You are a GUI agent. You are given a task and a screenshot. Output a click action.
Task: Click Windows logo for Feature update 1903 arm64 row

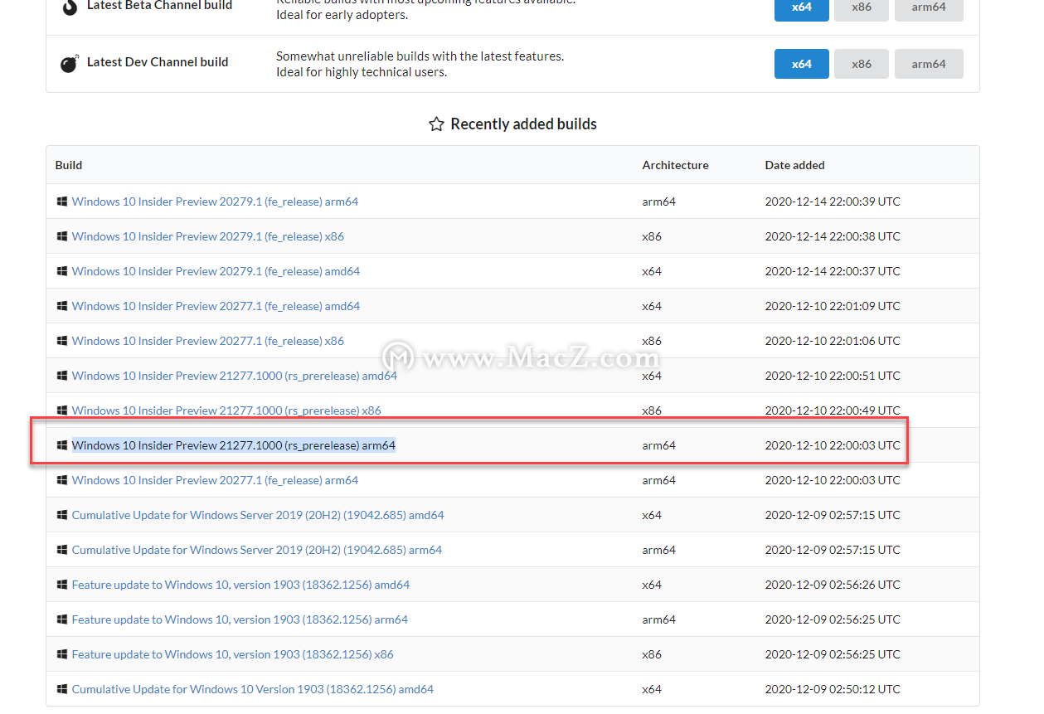tap(61, 619)
